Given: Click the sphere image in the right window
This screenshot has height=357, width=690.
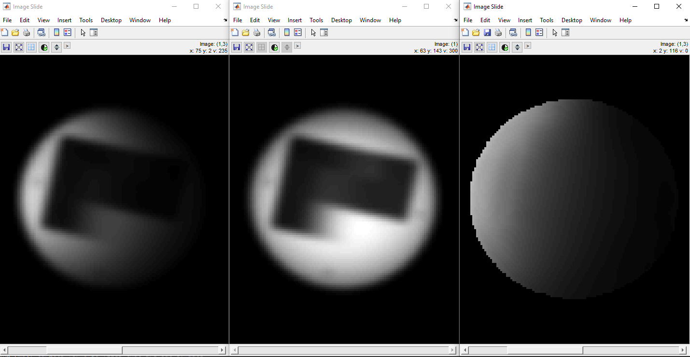Looking at the screenshot, I should point(574,199).
